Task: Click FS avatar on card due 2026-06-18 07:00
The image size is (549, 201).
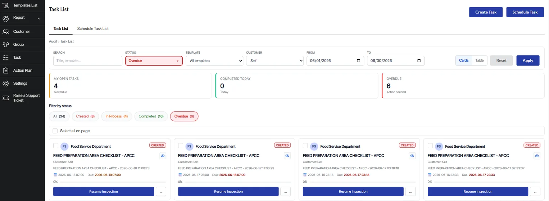Action: (189, 147)
